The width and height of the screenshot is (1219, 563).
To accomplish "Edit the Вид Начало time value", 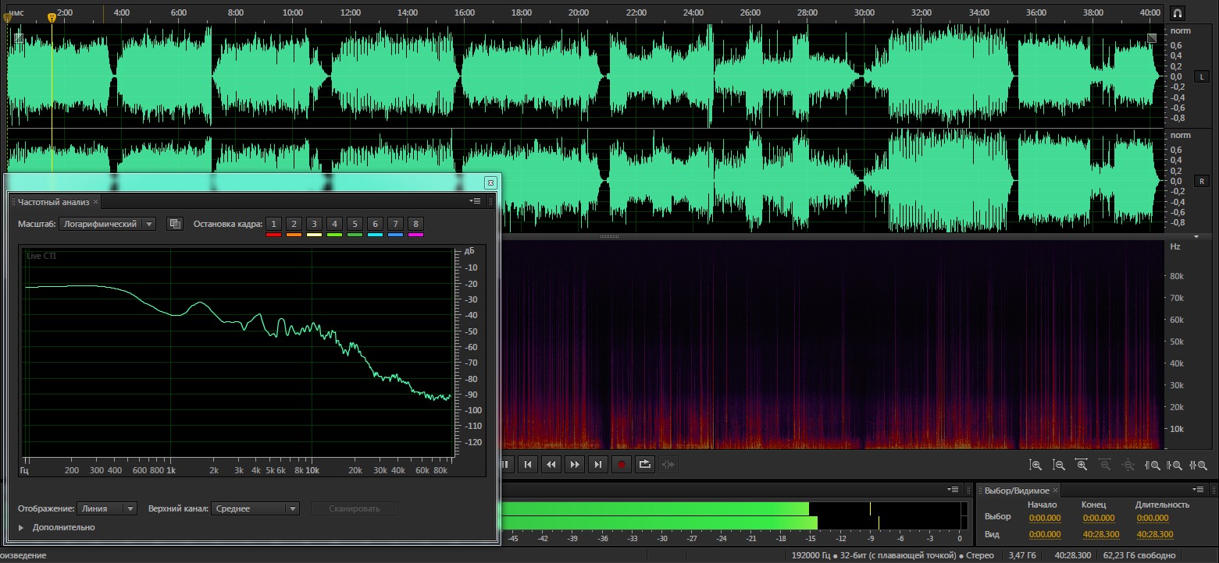I will 1045,534.
